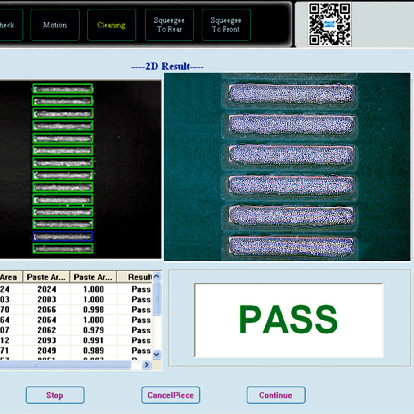The height and width of the screenshot is (414, 414).
Task: Click the horizontal scrollbar thumb under table
Action: pyautogui.click(x=36, y=365)
